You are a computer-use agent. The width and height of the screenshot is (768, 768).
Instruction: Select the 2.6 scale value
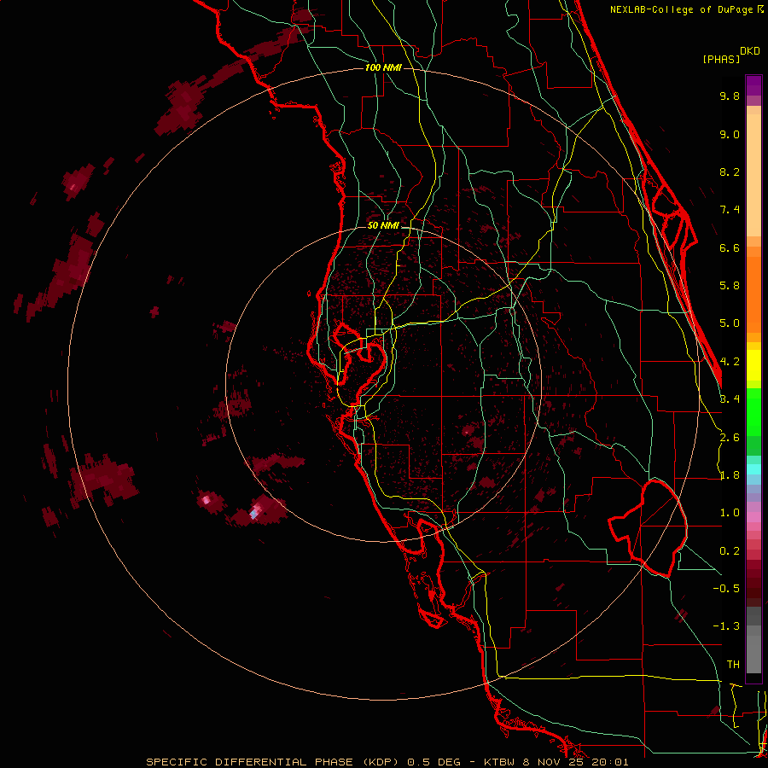coord(730,438)
